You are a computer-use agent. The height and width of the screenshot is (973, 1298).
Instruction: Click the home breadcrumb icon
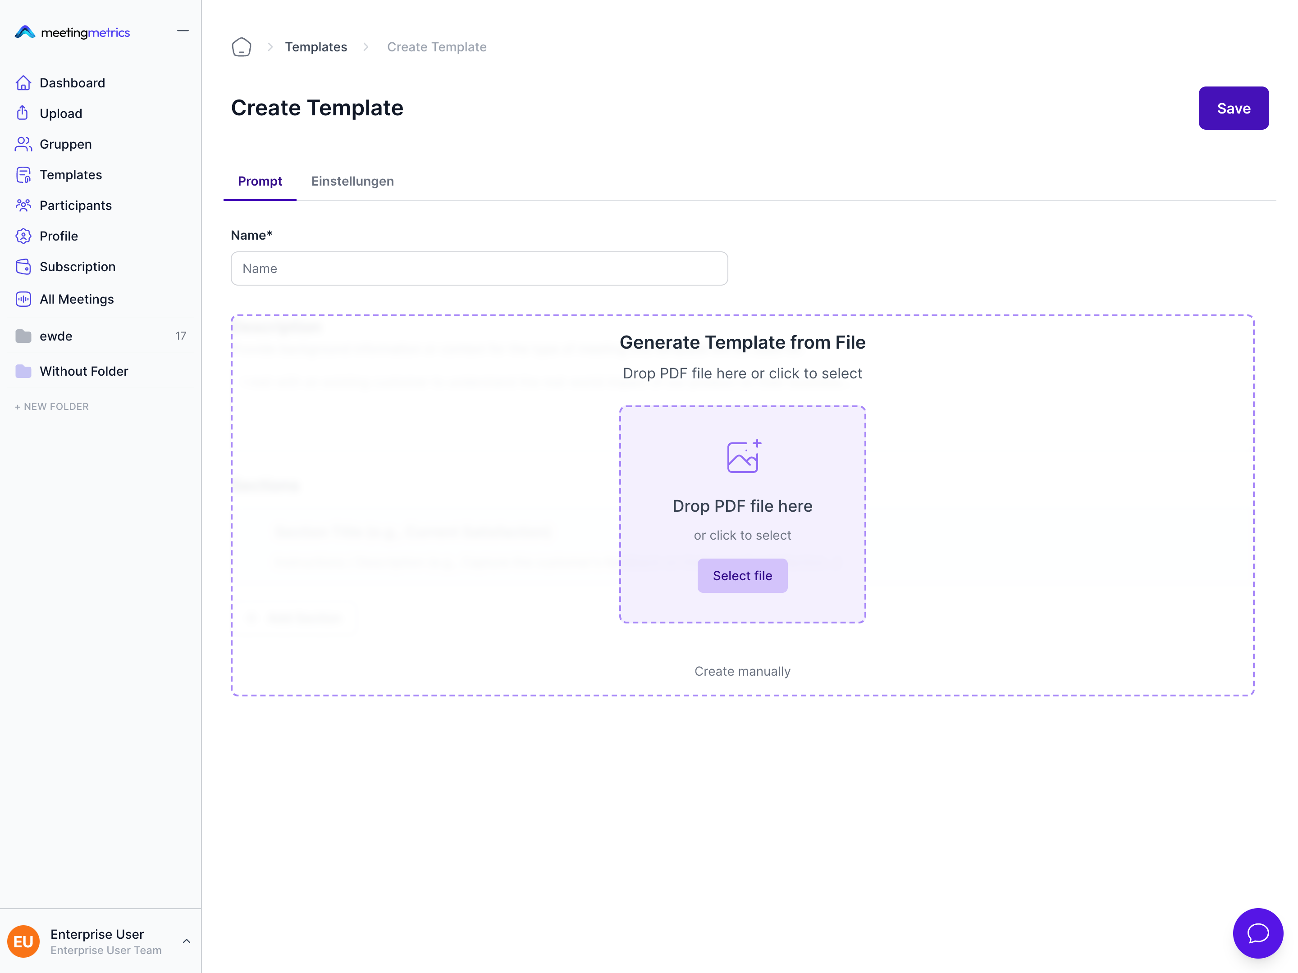tap(241, 47)
